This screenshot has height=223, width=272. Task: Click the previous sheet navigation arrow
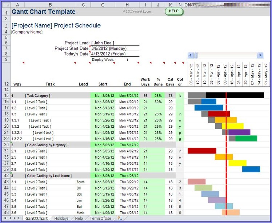[x=9, y=218]
